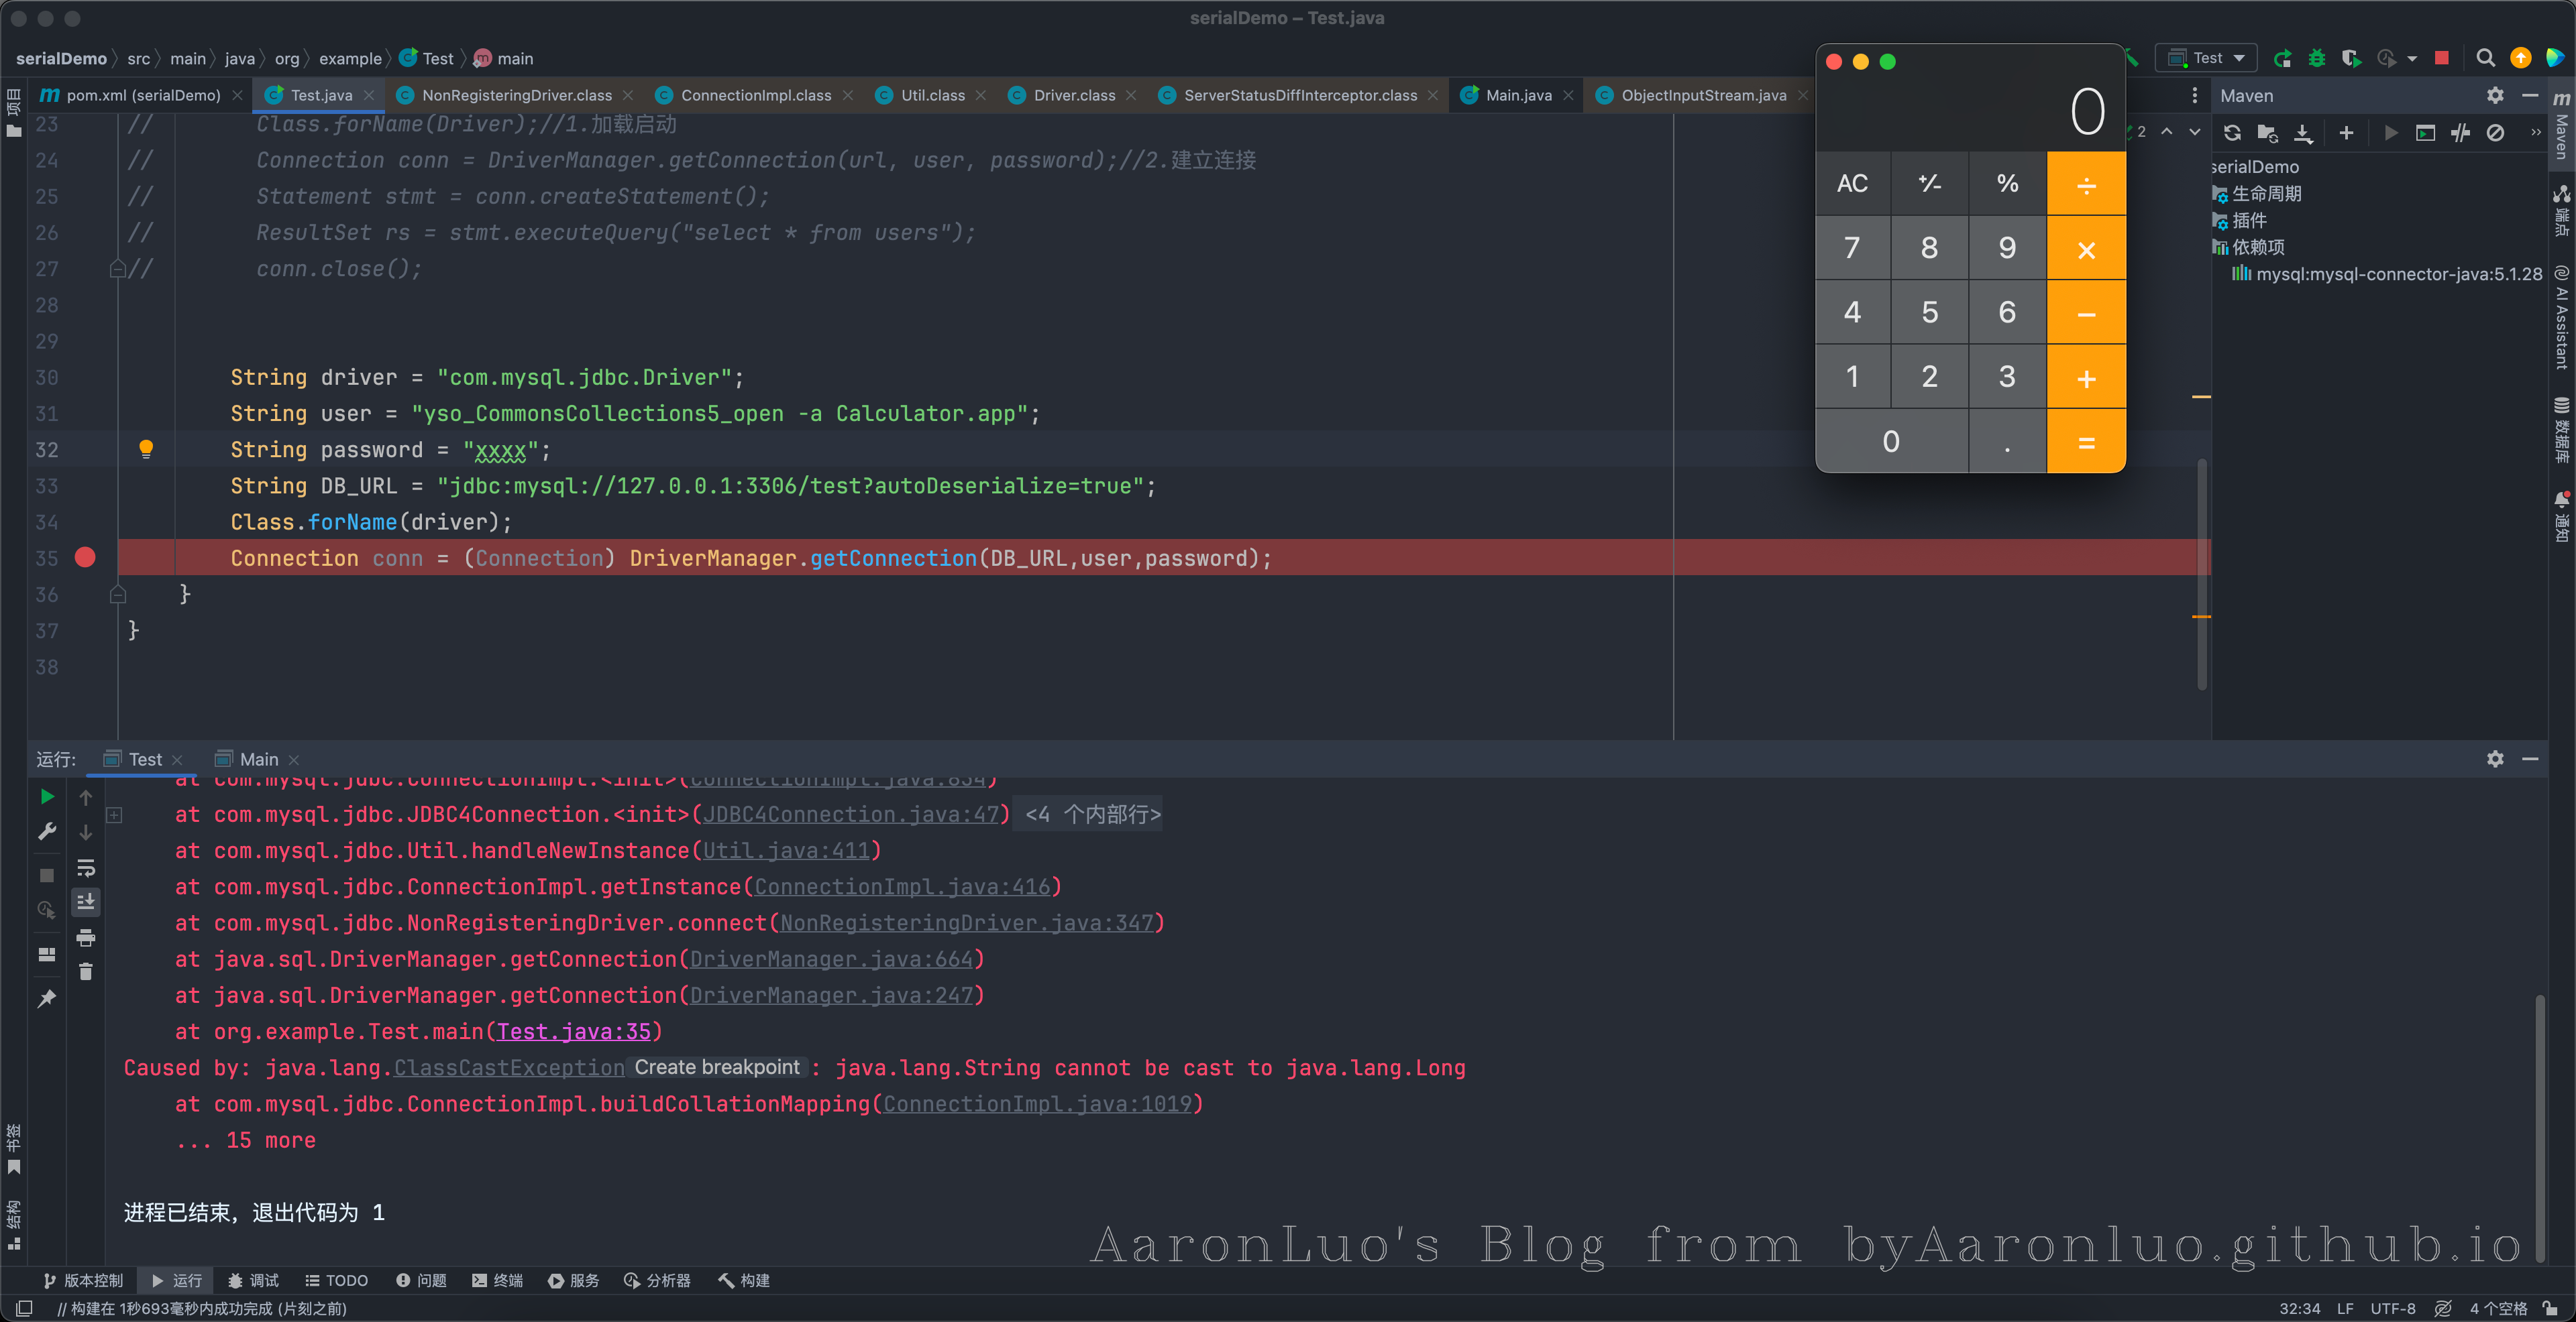Click the Print icon in Run panel
The height and width of the screenshot is (1322, 2576).
click(x=86, y=937)
